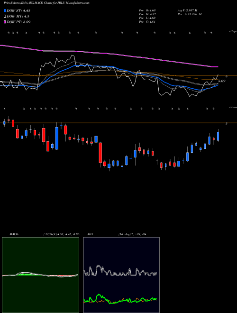Screen dimensions: 237x313
Task: Click the 'Lows' label at right edge
Action: pyautogui.click(x=233, y=107)
